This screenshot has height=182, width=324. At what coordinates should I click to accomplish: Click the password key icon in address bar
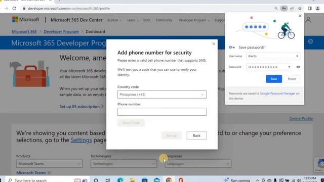click(x=284, y=9)
